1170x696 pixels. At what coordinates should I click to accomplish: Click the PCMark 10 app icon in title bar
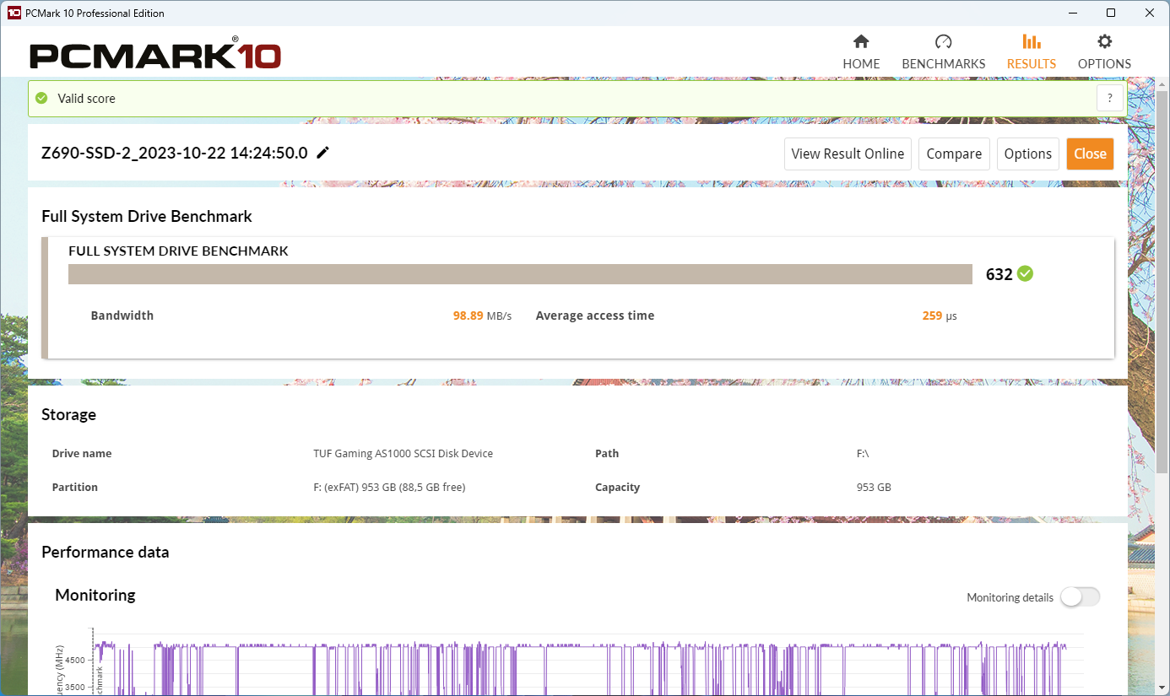[14, 13]
